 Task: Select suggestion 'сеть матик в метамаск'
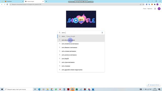coord(81,55)
